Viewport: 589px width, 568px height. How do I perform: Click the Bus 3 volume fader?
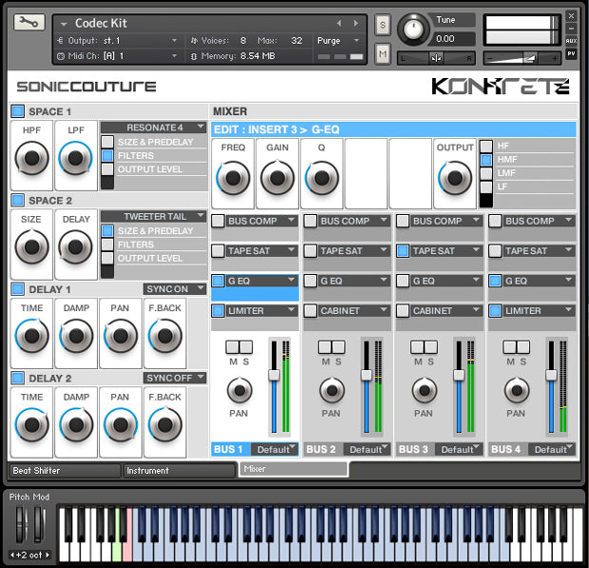(459, 375)
